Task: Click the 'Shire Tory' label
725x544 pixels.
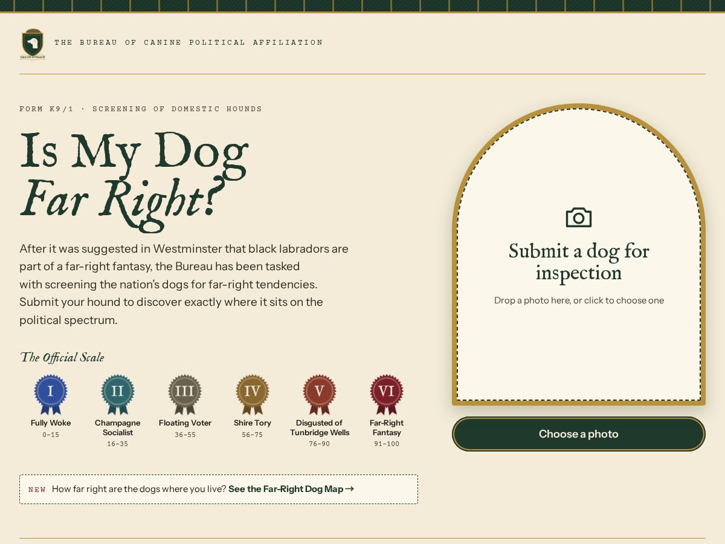Action: tap(253, 423)
